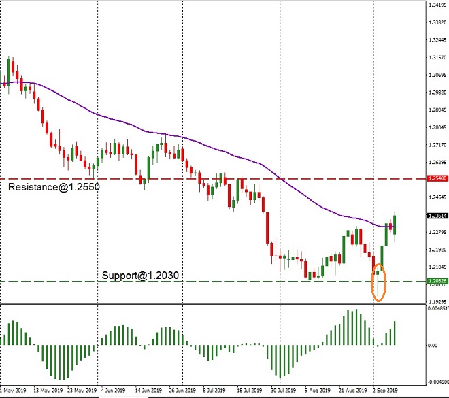Screen dimensions: 449x398
Task: Click the 1.28045 price axis label
Action: click(x=437, y=127)
